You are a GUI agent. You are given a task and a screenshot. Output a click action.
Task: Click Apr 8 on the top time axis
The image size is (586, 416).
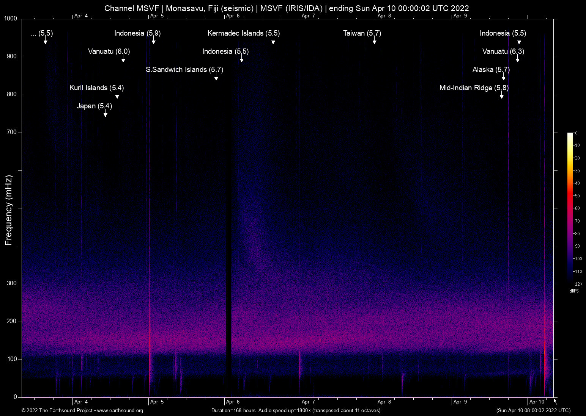[x=384, y=16]
